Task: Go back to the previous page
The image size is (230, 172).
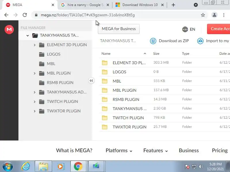Action: click(x=6, y=15)
